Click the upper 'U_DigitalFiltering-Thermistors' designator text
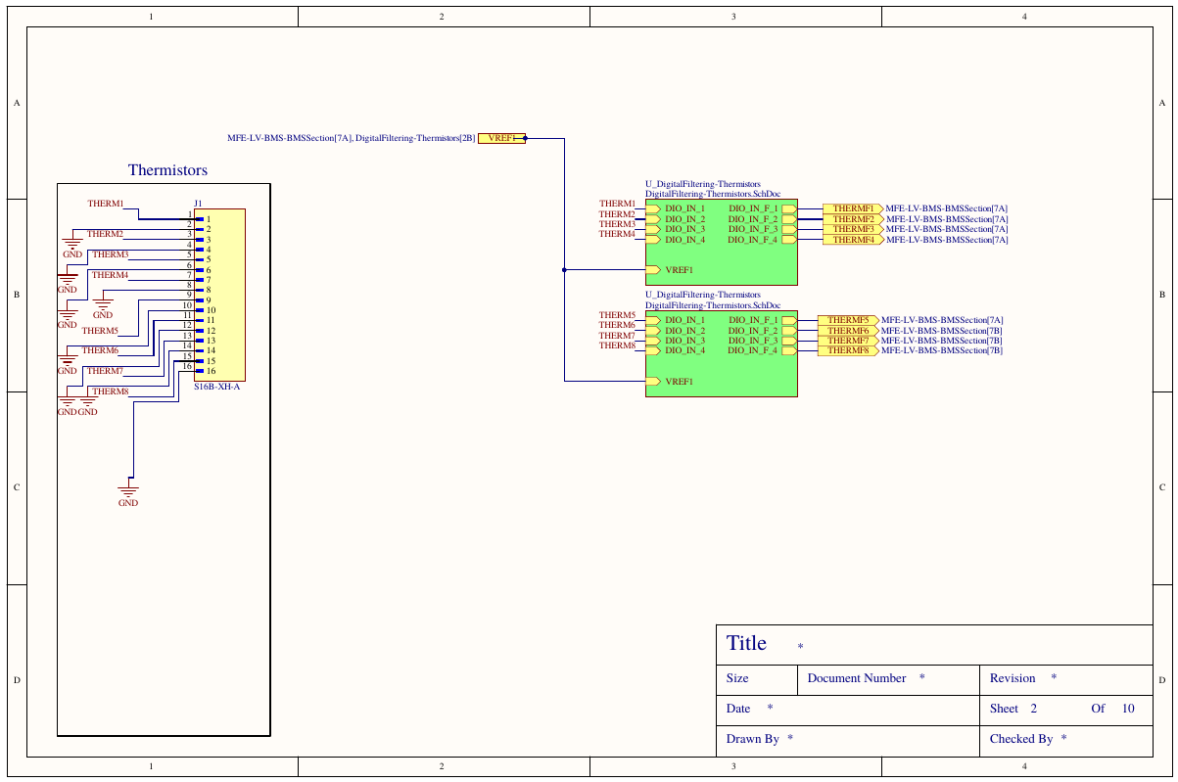Viewport: 1178px width, 782px height. click(702, 184)
